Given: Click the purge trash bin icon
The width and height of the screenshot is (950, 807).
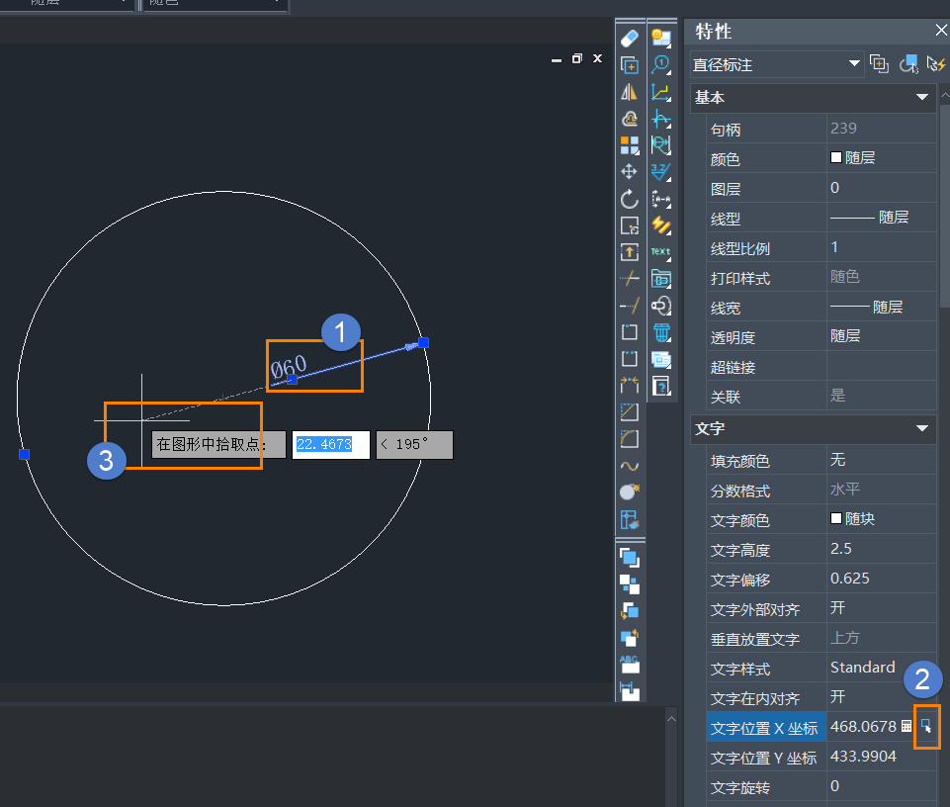Looking at the screenshot, I should click(x=661, y=332).
